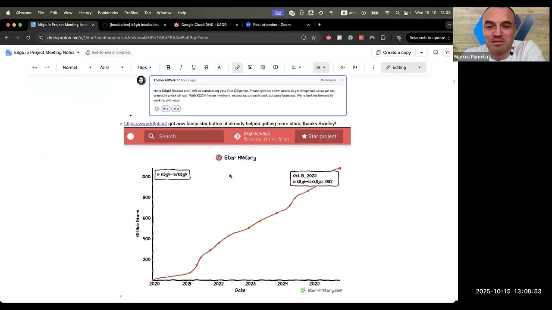Screen dimensions: 552x310
Task: Open the YT user account avatar
Action: [448, 53]
